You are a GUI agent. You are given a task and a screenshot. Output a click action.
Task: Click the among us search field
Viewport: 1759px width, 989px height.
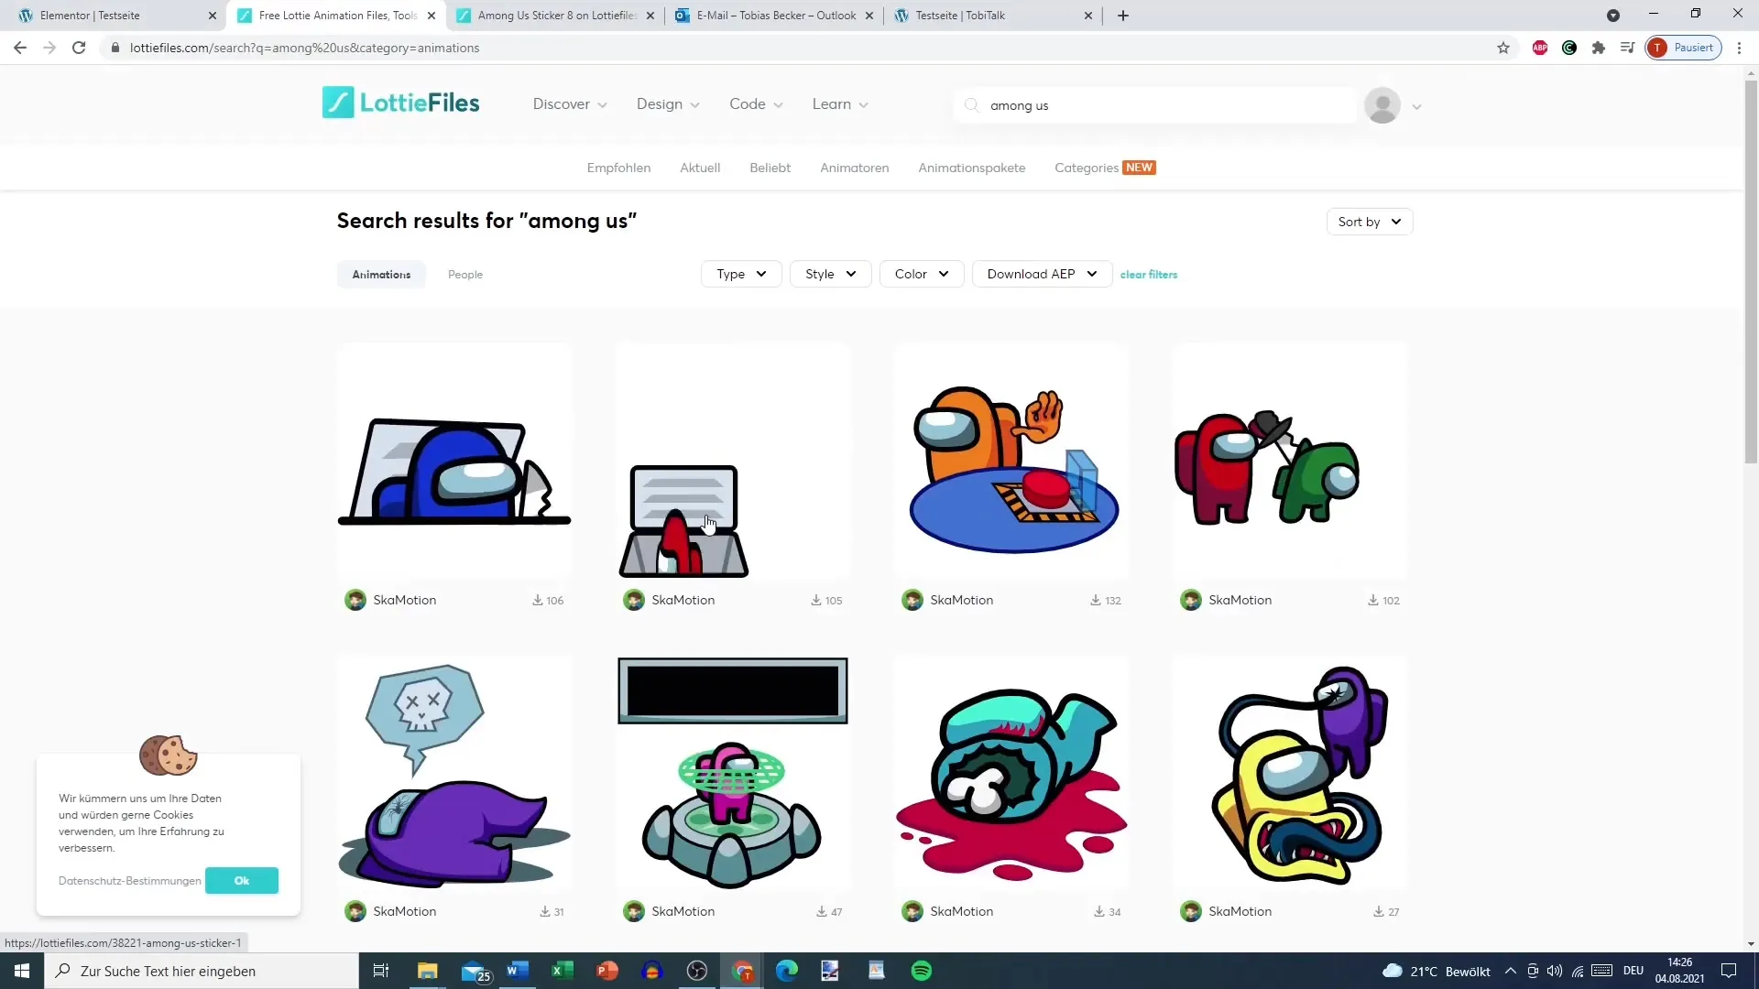point(1154,105)
